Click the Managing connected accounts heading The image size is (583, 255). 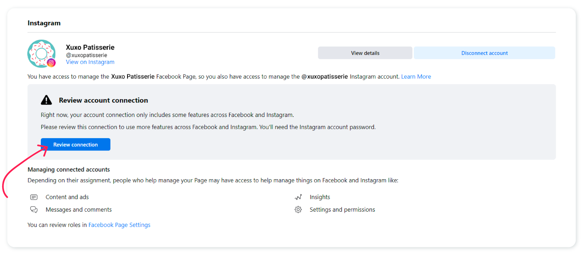(x=69, y=169)
